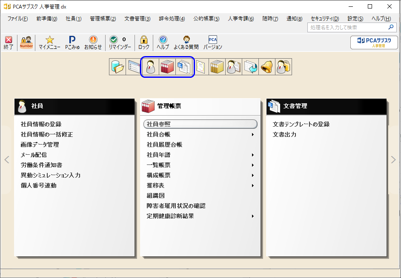This screenshot has height=278, width=401.
Task: Select the bell notification category icon
Action: 267,67
